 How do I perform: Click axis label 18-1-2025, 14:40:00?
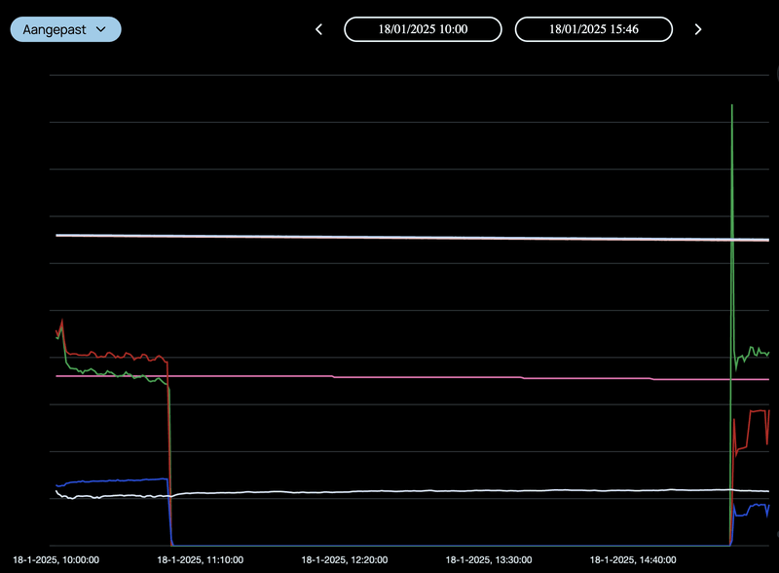pos(633,560)
